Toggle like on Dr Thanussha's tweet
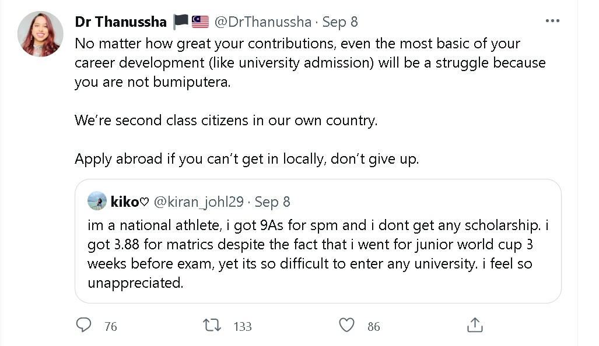Screen dimensions: 599x346 pyautogui.click(x=346, y=326)
